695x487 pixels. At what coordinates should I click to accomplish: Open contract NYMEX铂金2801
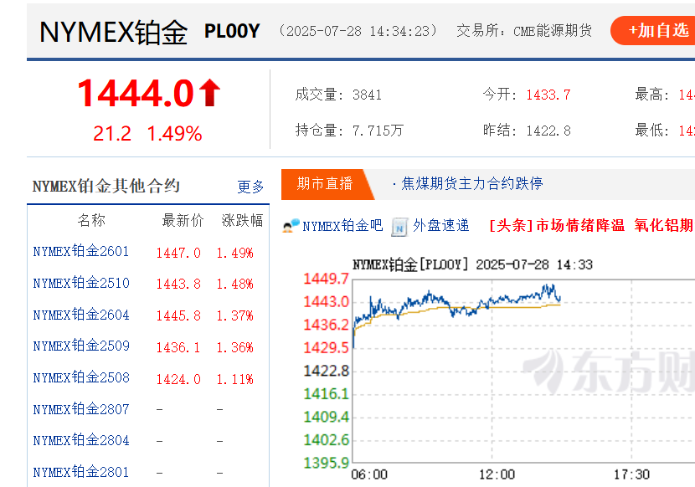[81, 473]
